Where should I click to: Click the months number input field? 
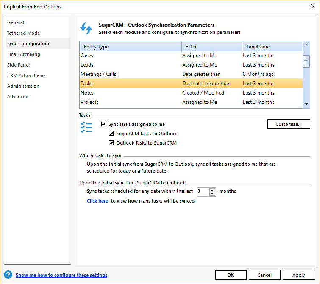[x=203, y=192]
